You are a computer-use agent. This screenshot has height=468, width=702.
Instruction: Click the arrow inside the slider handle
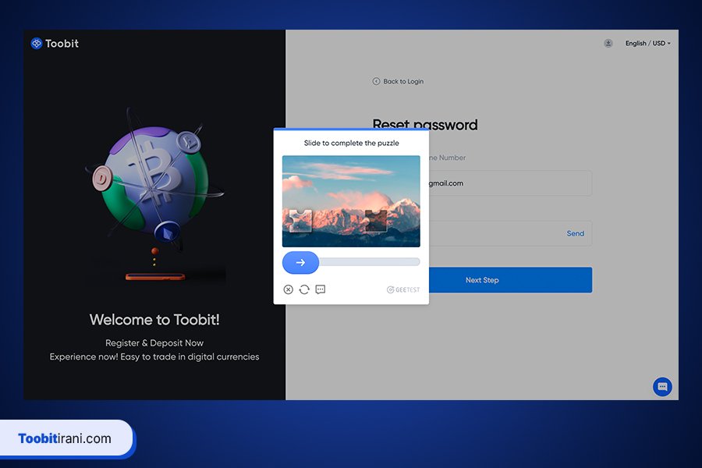(300, 263)
